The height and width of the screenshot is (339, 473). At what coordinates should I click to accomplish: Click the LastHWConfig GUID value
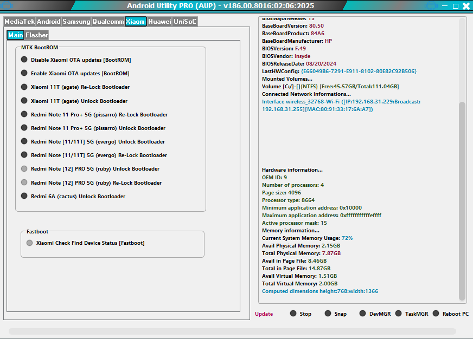359,71
